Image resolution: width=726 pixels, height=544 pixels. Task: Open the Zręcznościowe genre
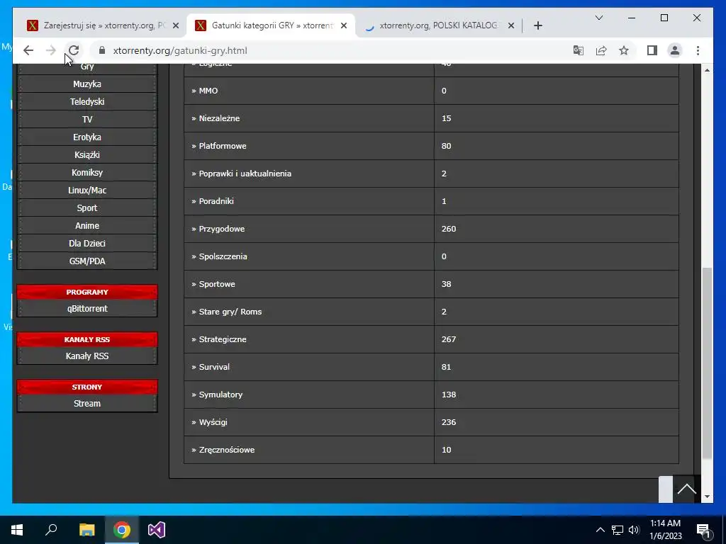tap(226, 450)
